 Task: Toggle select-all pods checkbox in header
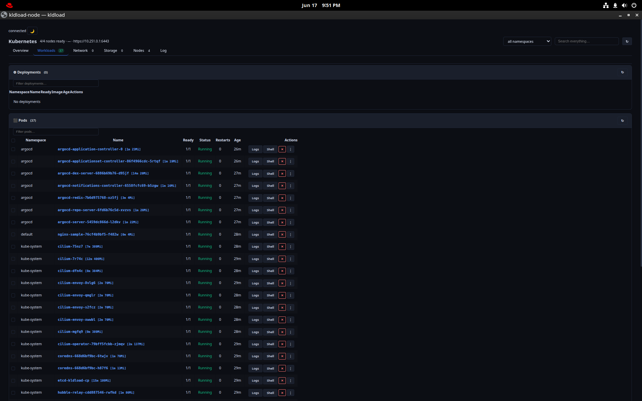13,140
